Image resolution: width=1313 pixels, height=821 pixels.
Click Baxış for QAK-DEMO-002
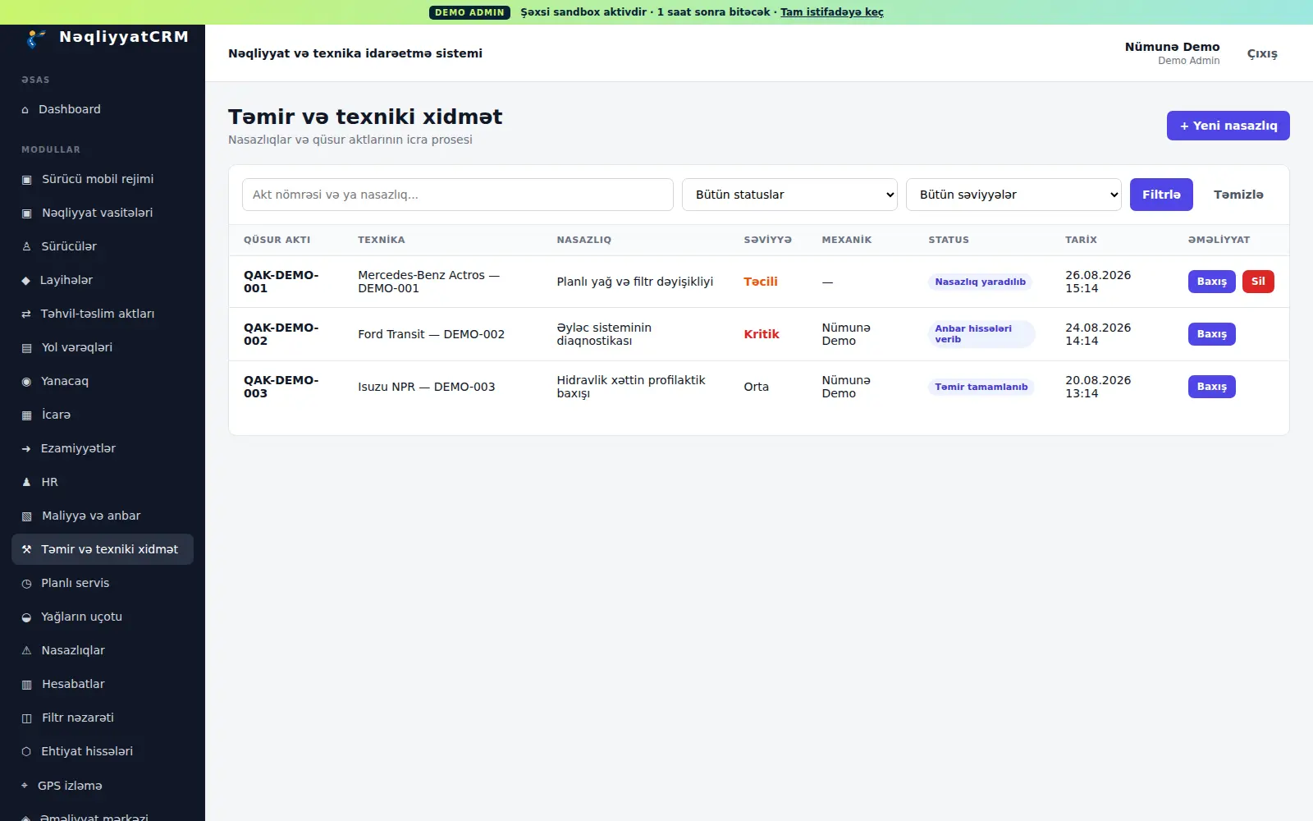pos(1212,334)
